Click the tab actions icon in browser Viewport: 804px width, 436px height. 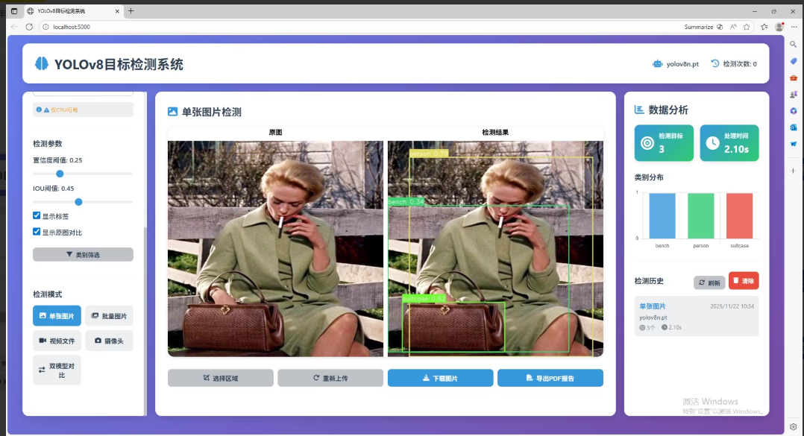click(14, 10)
